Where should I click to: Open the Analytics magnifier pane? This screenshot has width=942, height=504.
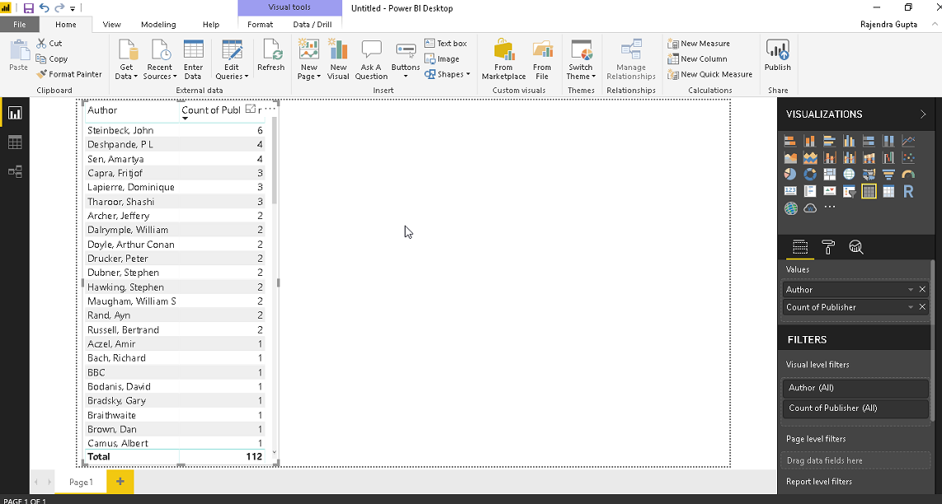[x=856, y=246]
